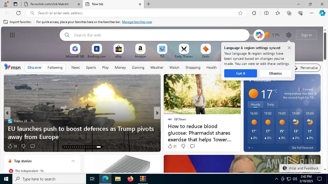Focus the Search the web box
Image resolution: width=328 pixels, height=184 pixels.
tap(155, 35)
